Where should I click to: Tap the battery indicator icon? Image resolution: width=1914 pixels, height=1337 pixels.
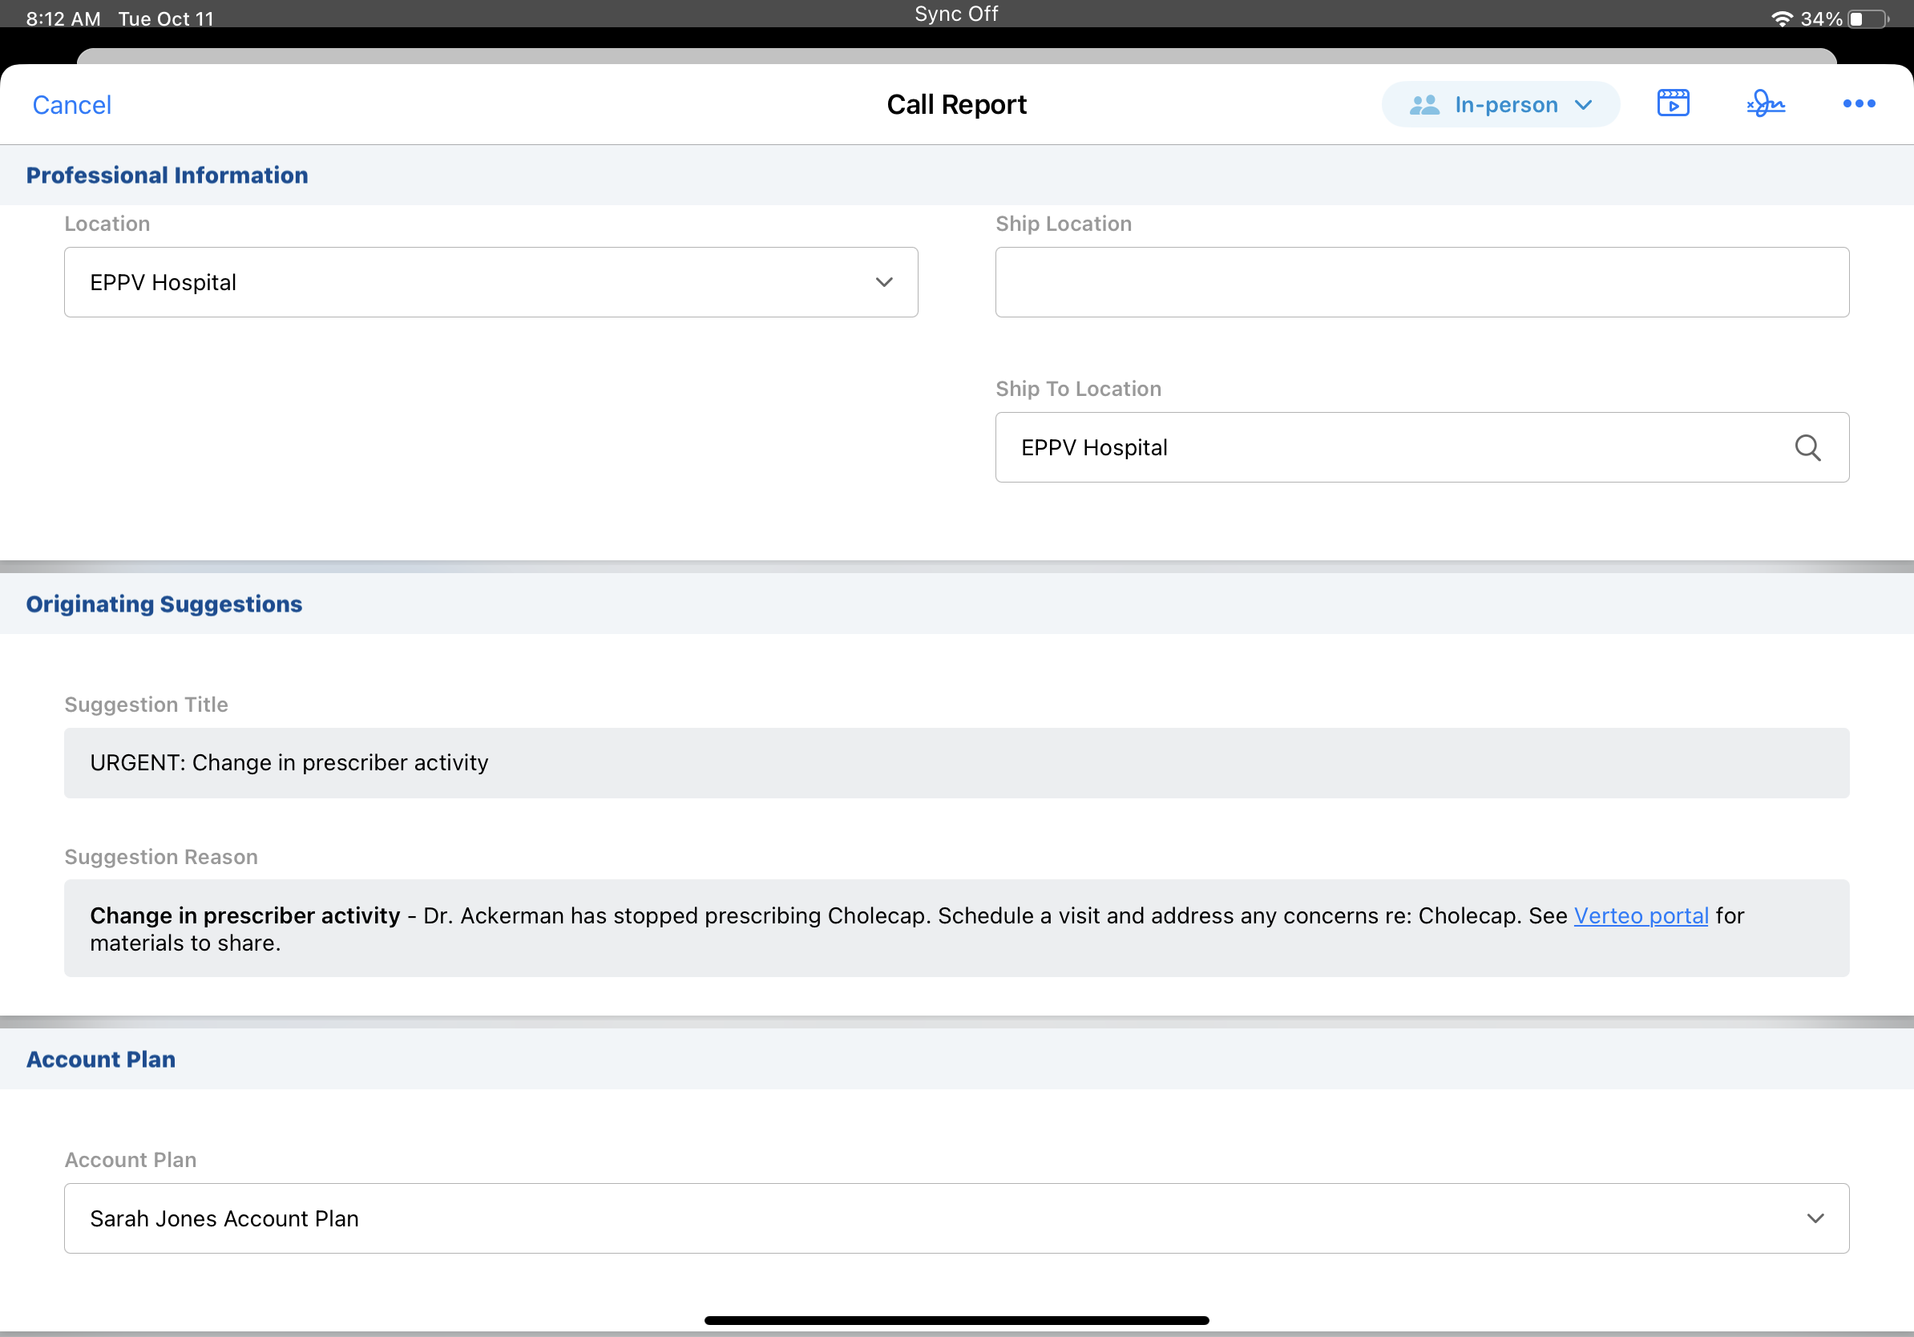[1868, 18]
